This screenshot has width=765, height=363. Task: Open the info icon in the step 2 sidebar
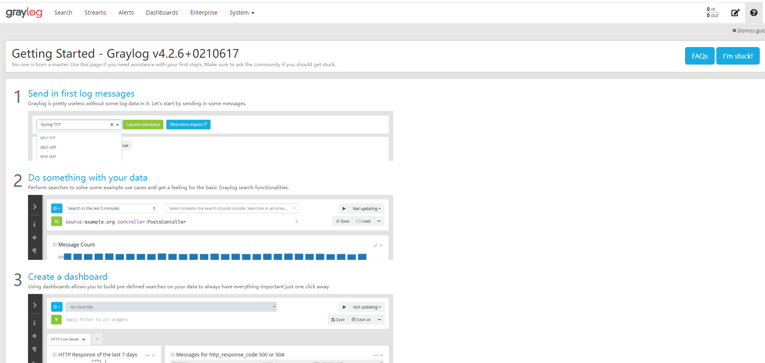click(x=34, y=224)
